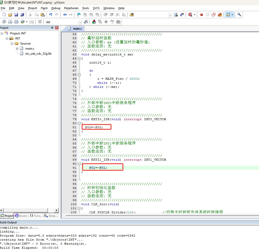Select the Project panel tab
Image resolution: width=259 pixels, height=251 pixels.
[7, 216]
